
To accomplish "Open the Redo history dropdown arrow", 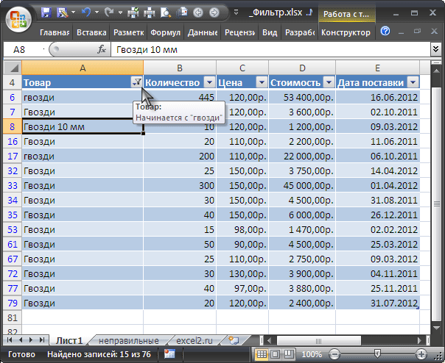I will pos(120,12).
